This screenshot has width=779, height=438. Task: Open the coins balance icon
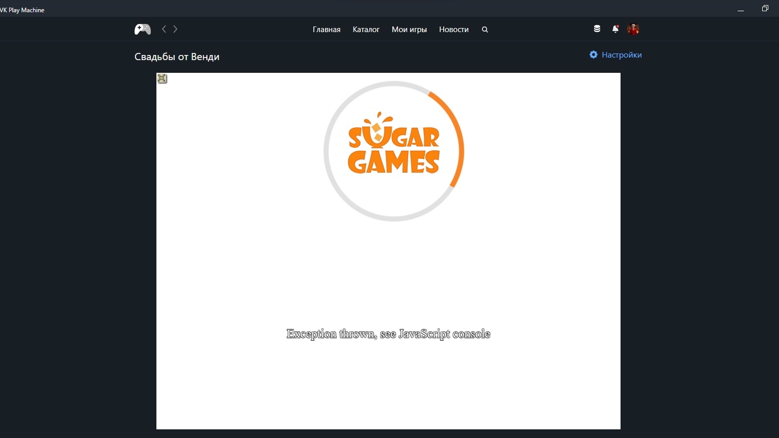point(597,29)
